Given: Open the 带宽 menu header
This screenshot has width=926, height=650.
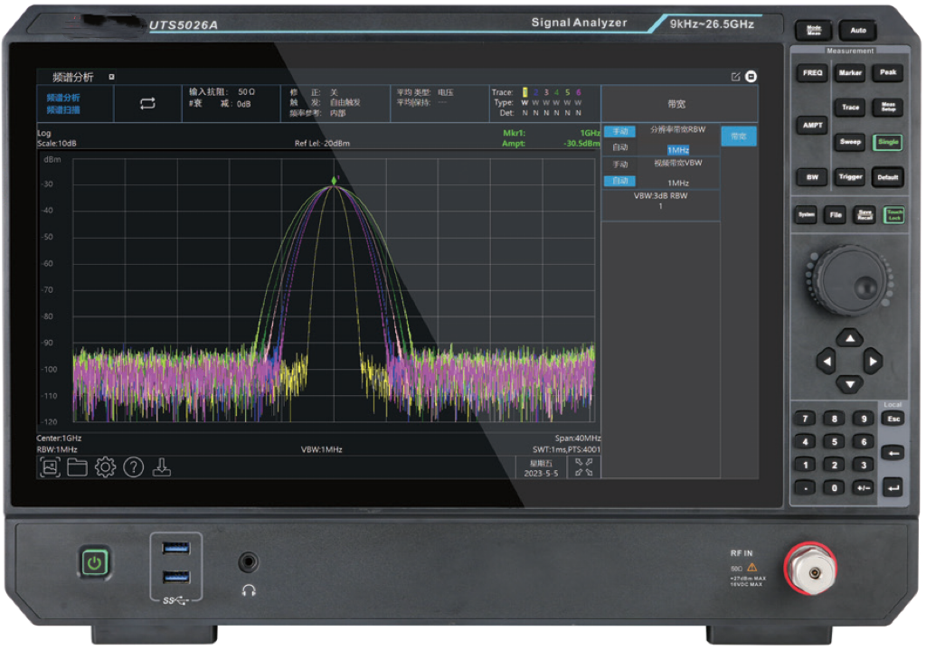Looking at the screenshot, I should 677,104.
